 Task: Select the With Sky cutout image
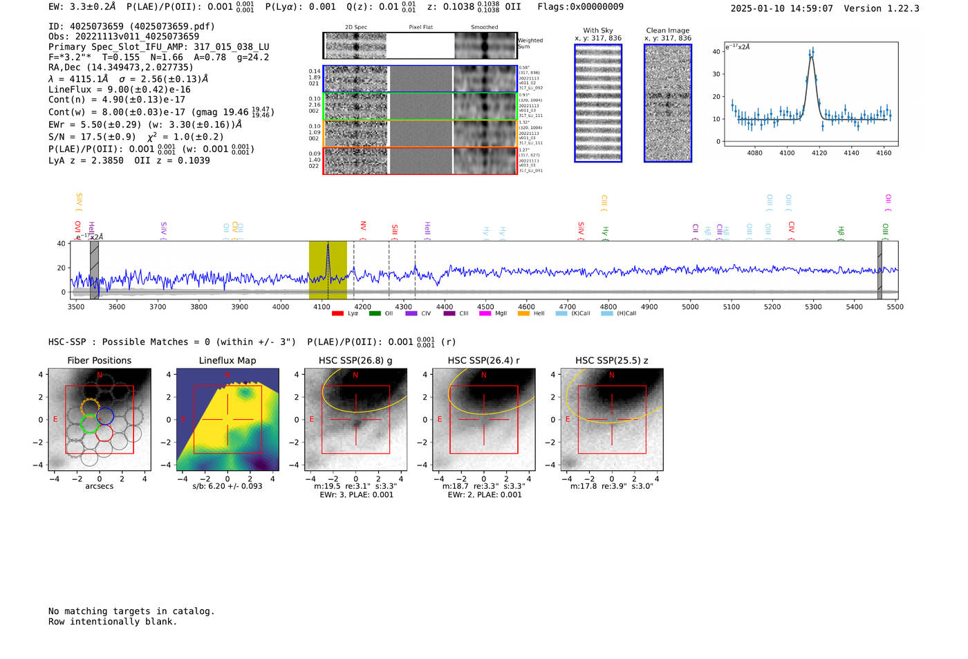tap(598, 103)
